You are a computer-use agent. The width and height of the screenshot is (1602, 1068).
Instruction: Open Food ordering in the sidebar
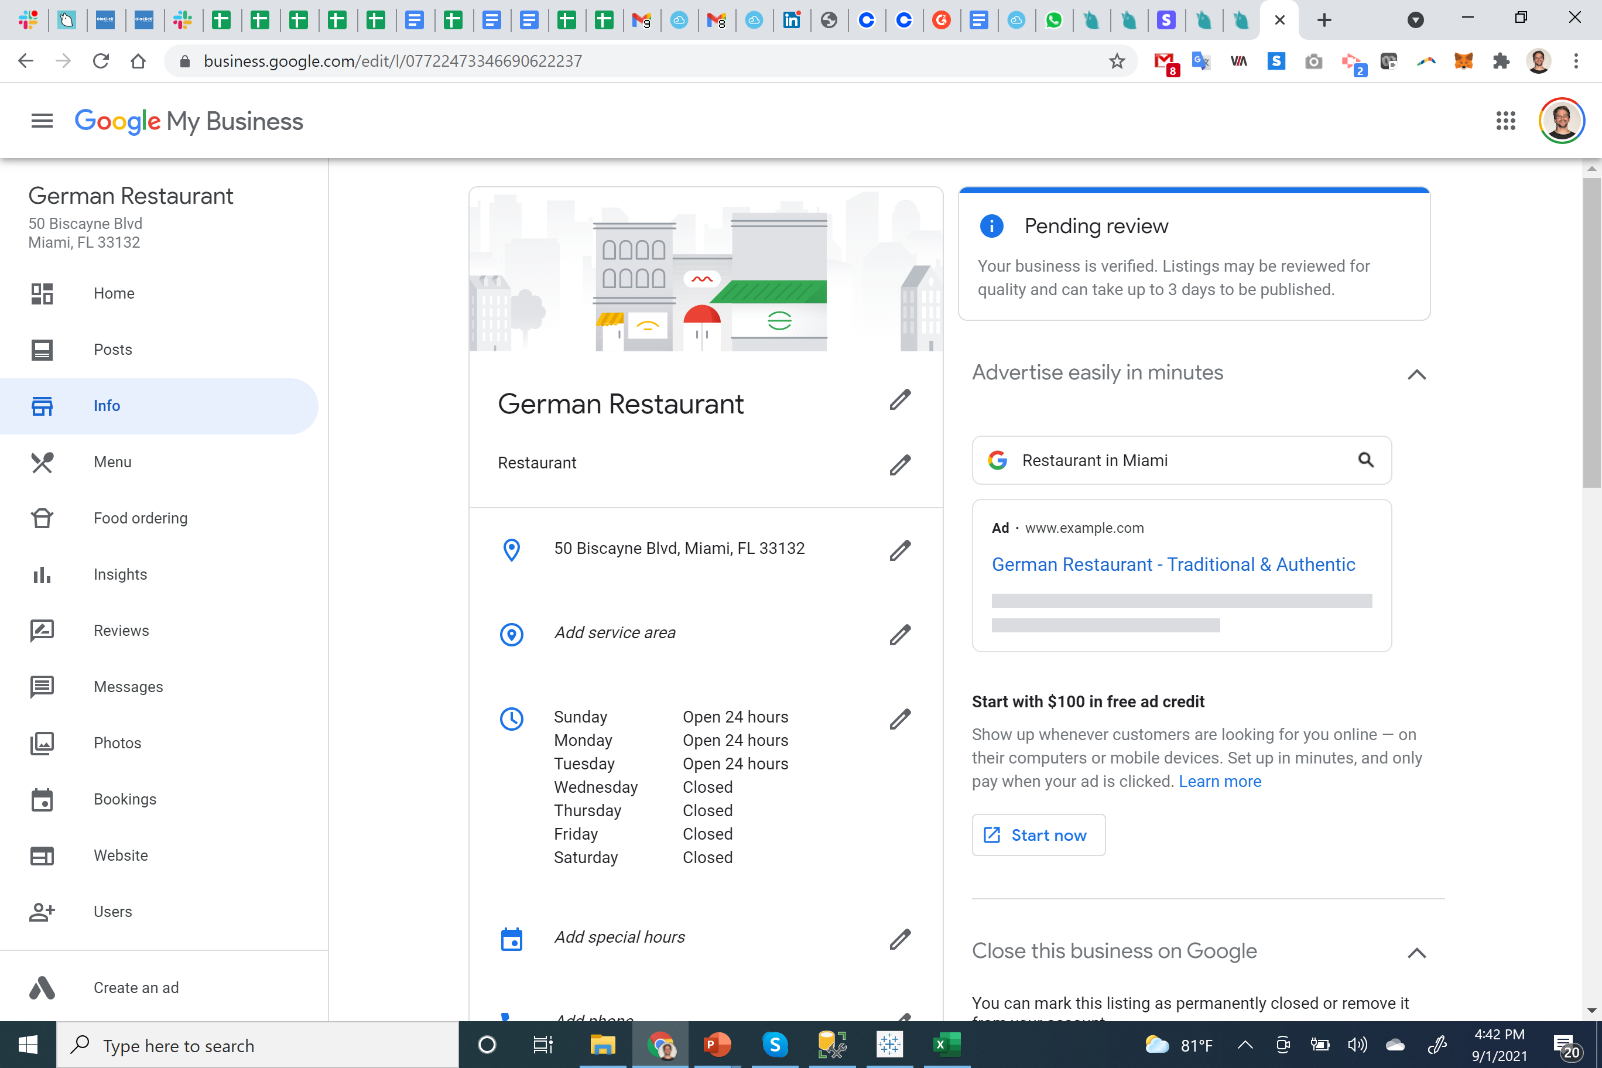pyautogui.click(x=159, y=518)
